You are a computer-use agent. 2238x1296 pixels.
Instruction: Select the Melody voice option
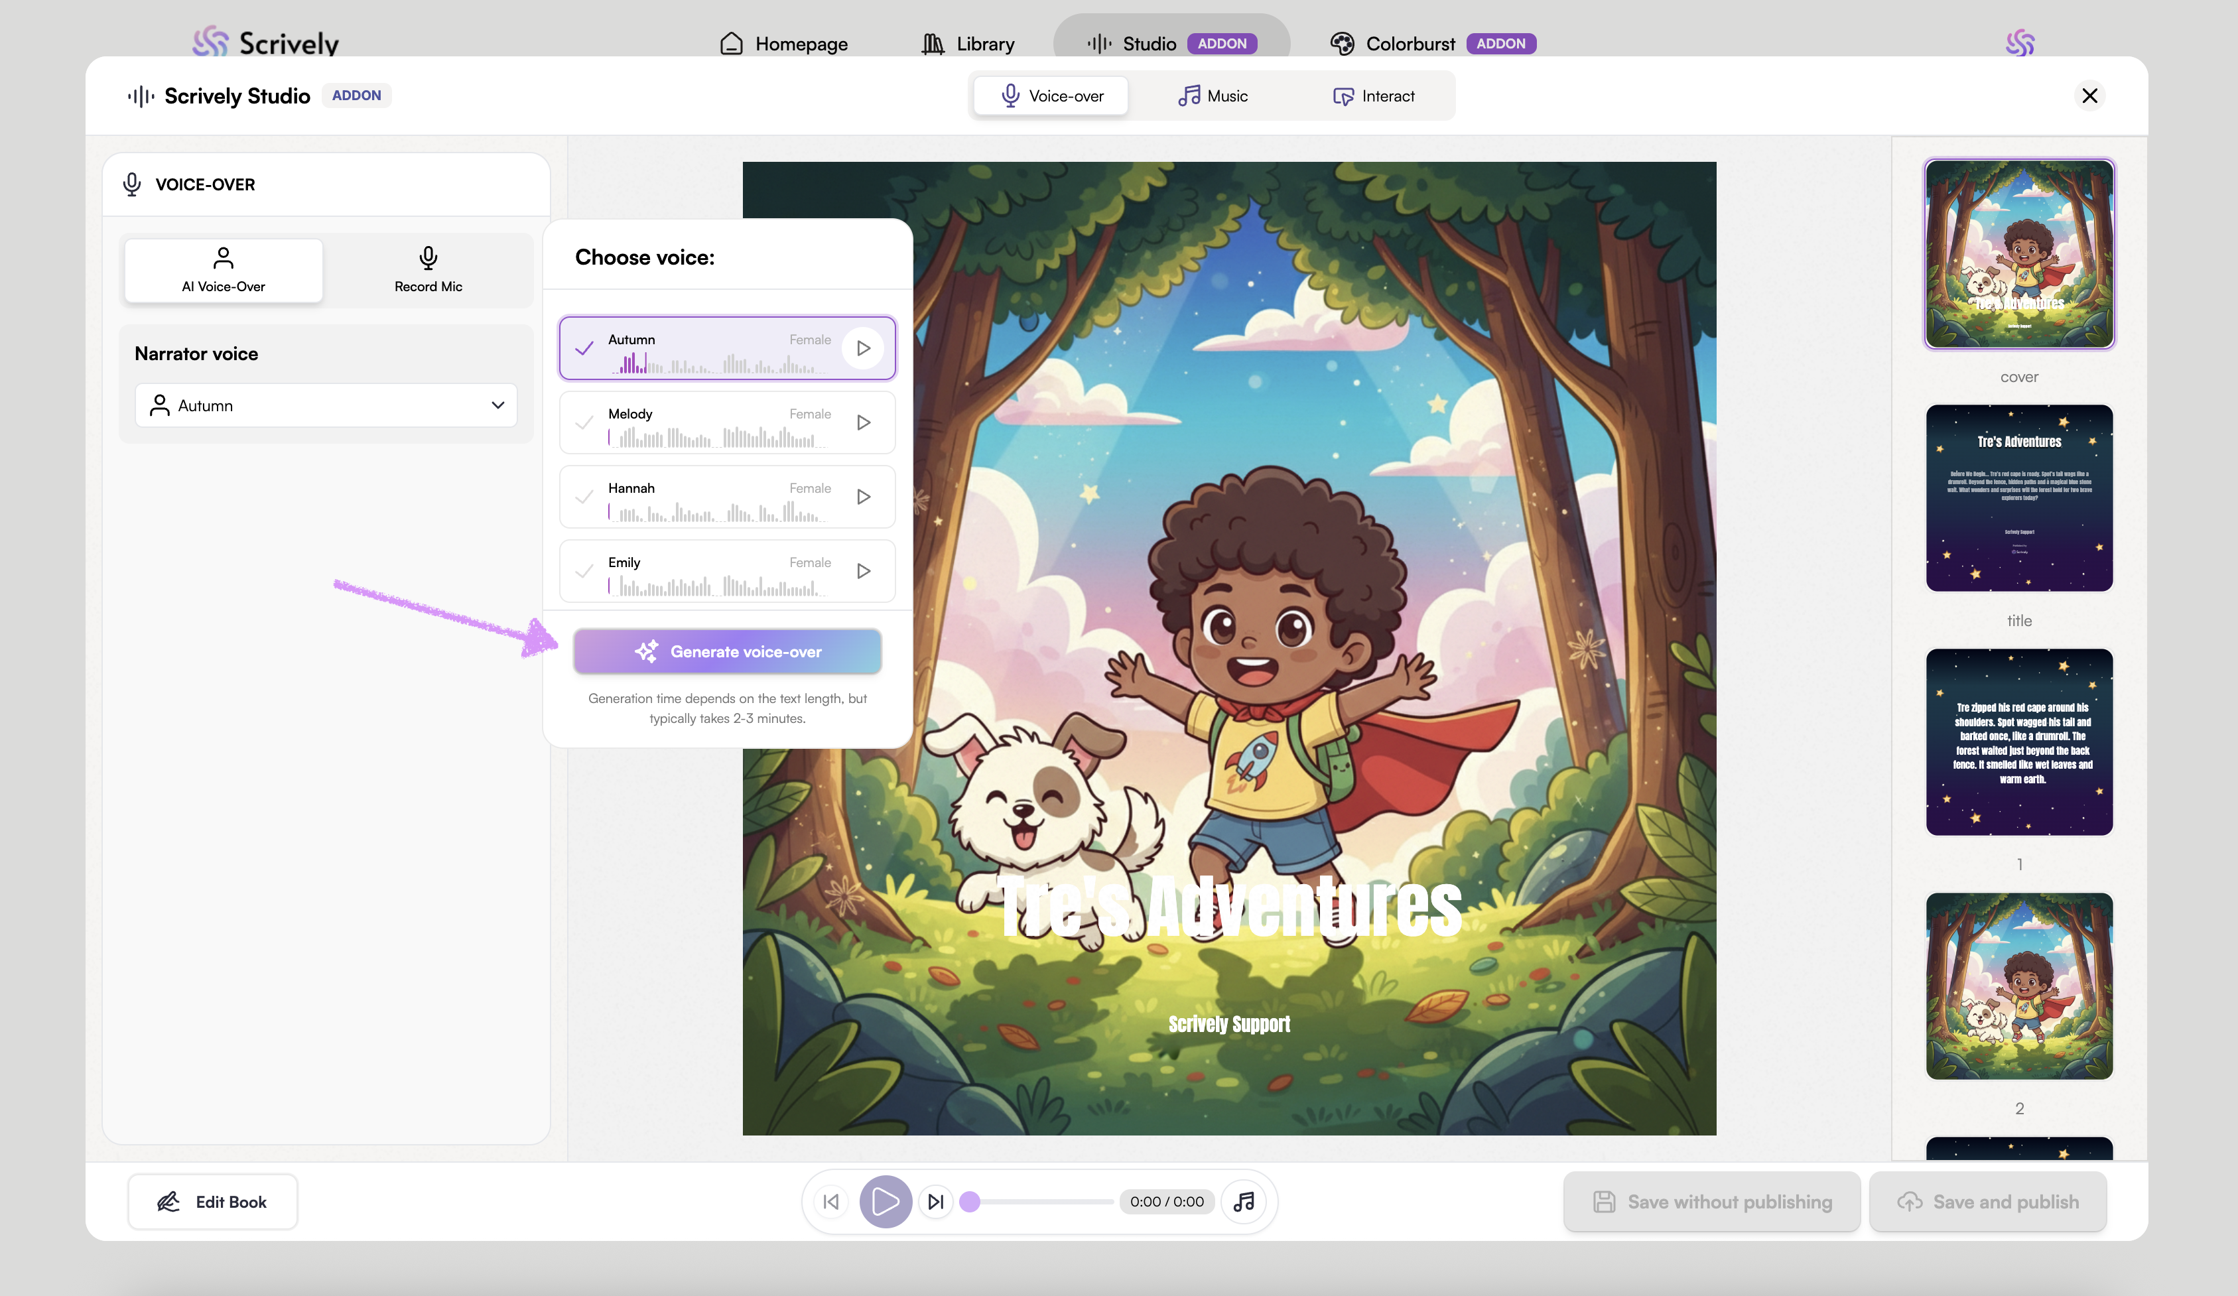point(702,422)
